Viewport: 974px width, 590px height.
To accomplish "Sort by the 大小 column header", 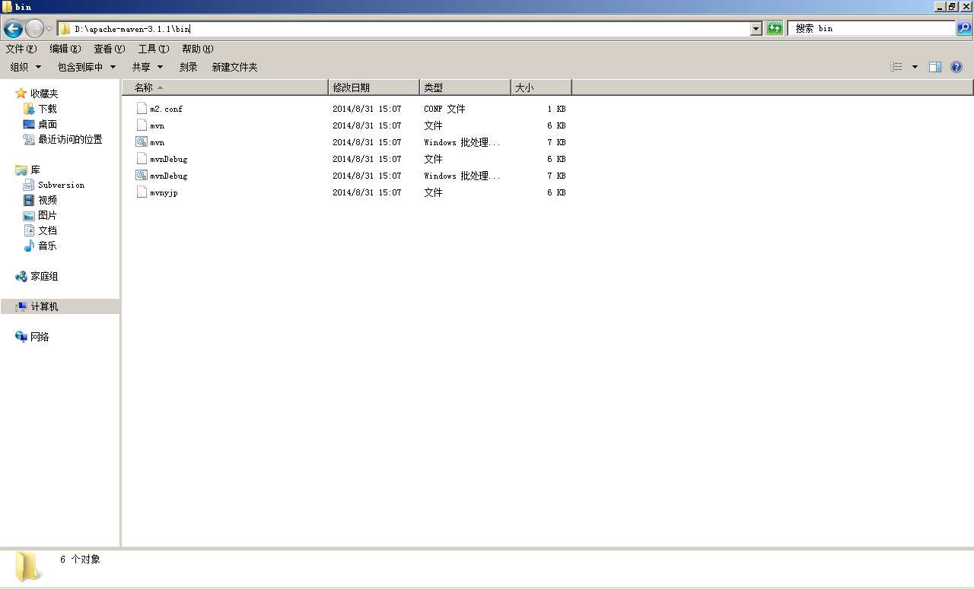I will (x=541, y=87).
